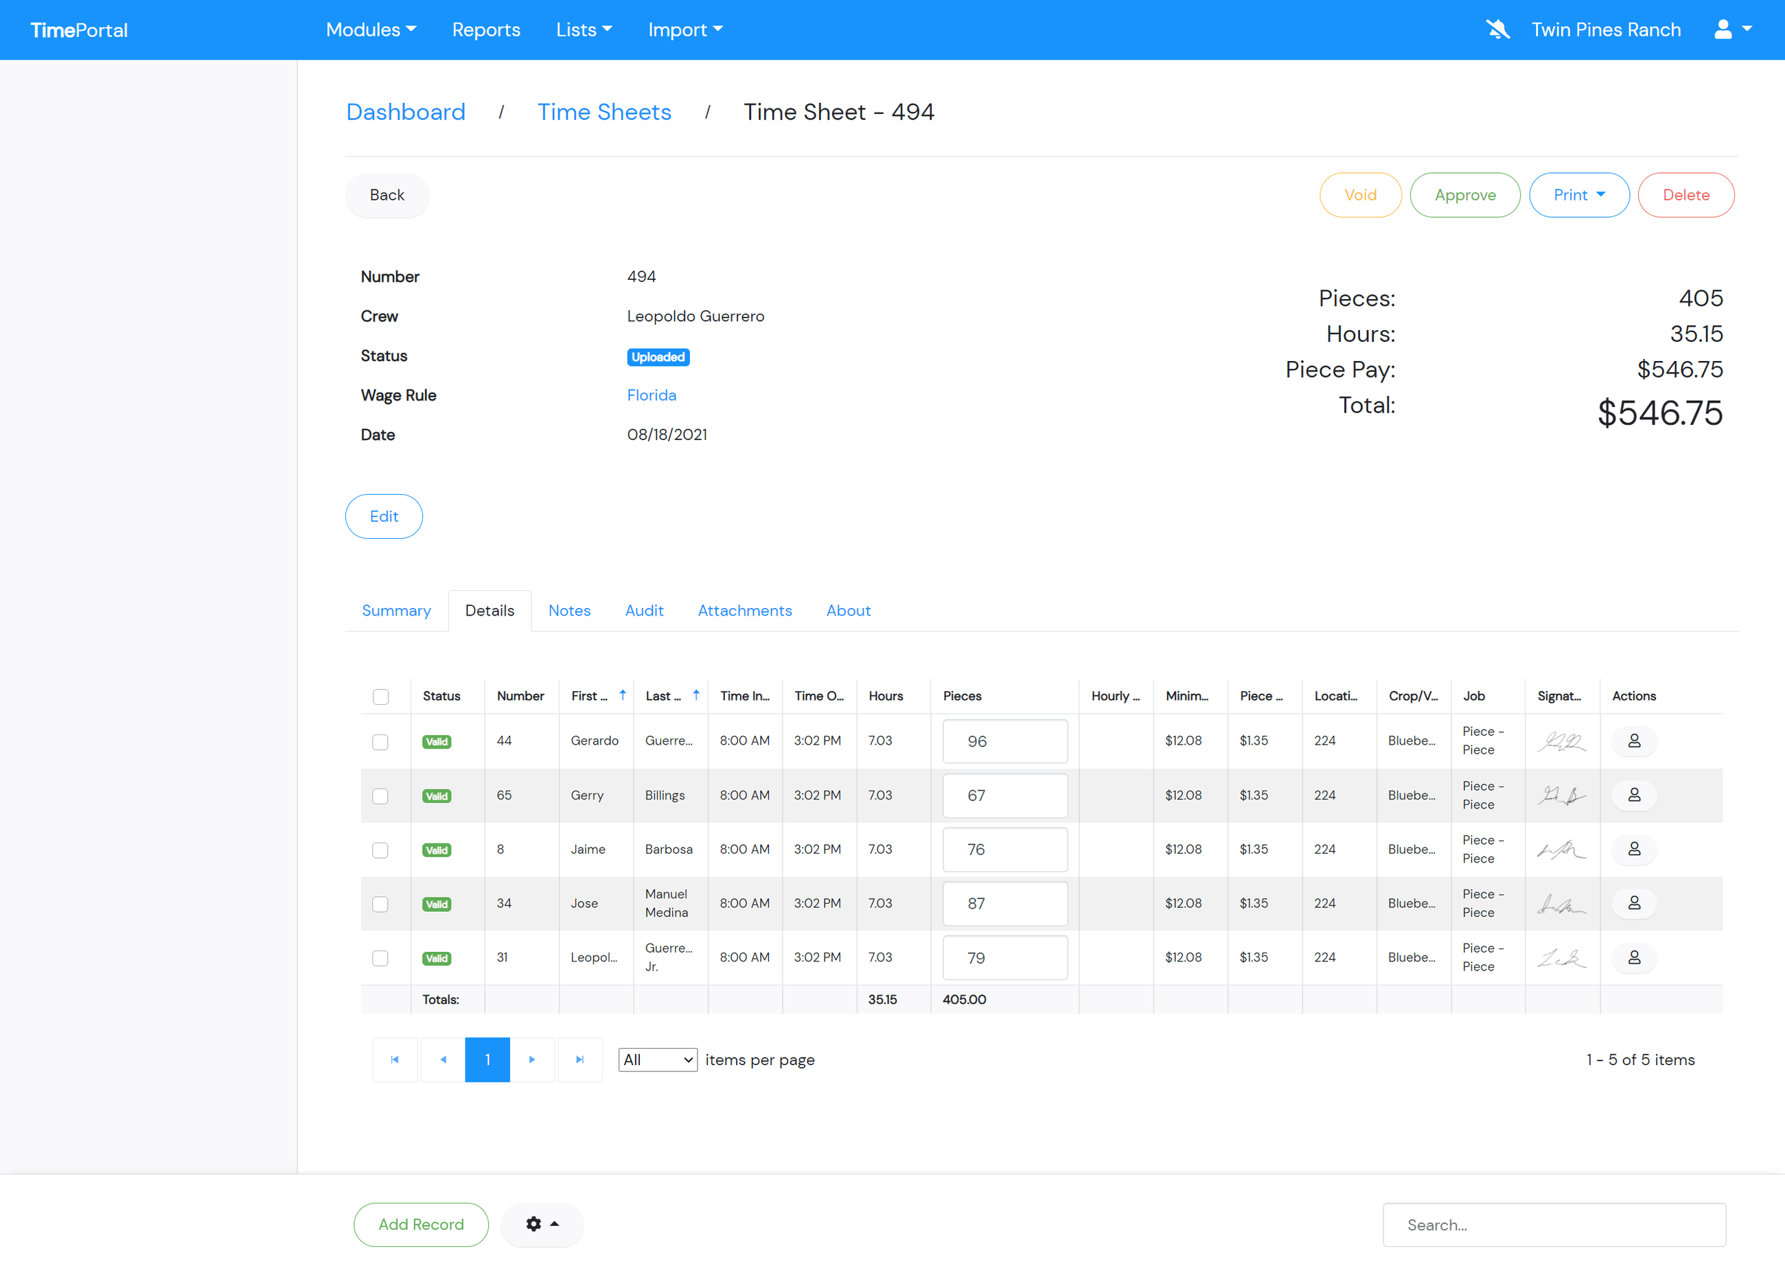Approve the time sheet
This screenshot has height=1271, width=1785.
pyautogui.click(x=1465, y=195)
